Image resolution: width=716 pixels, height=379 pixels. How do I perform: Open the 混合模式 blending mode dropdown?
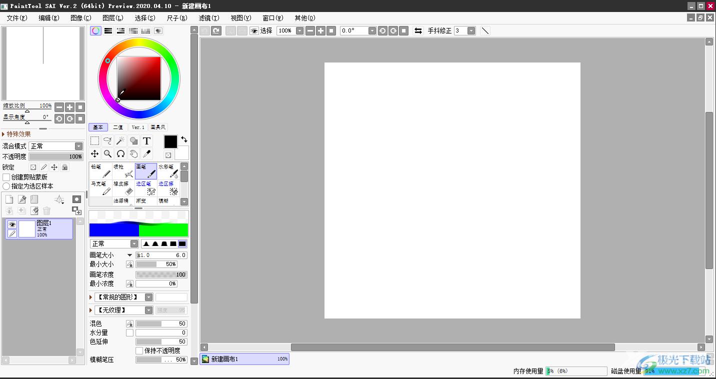[x=56, y=146]
